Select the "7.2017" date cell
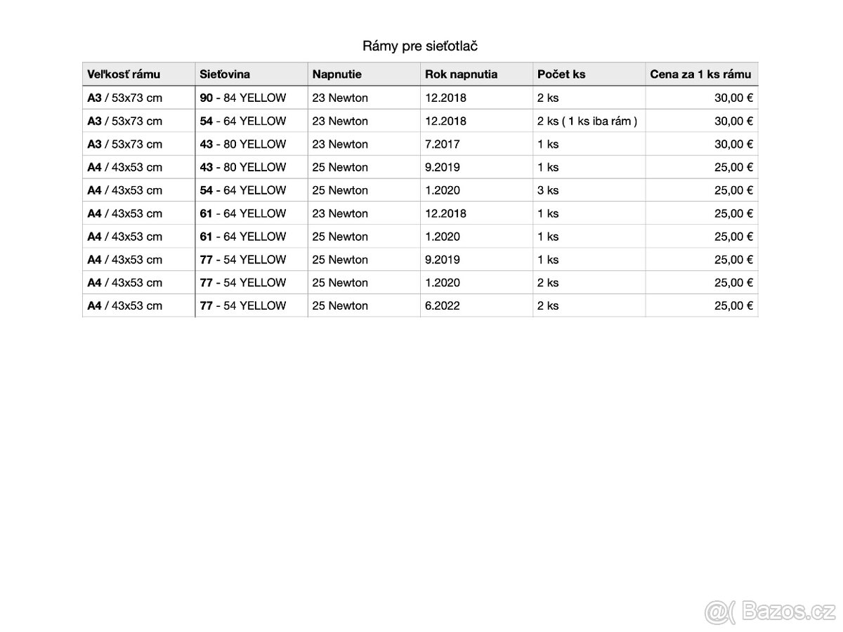 pyautogui.click(x=443, y=144)
